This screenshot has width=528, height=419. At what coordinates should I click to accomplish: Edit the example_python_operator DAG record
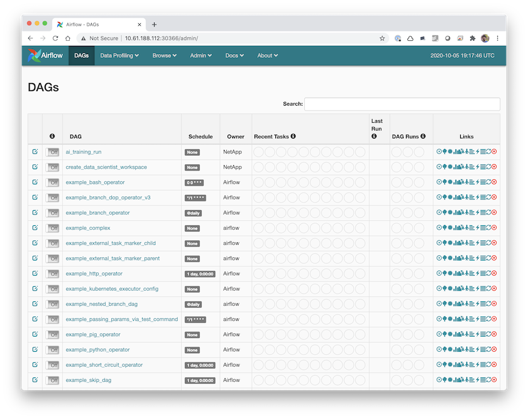pos(35,349)
